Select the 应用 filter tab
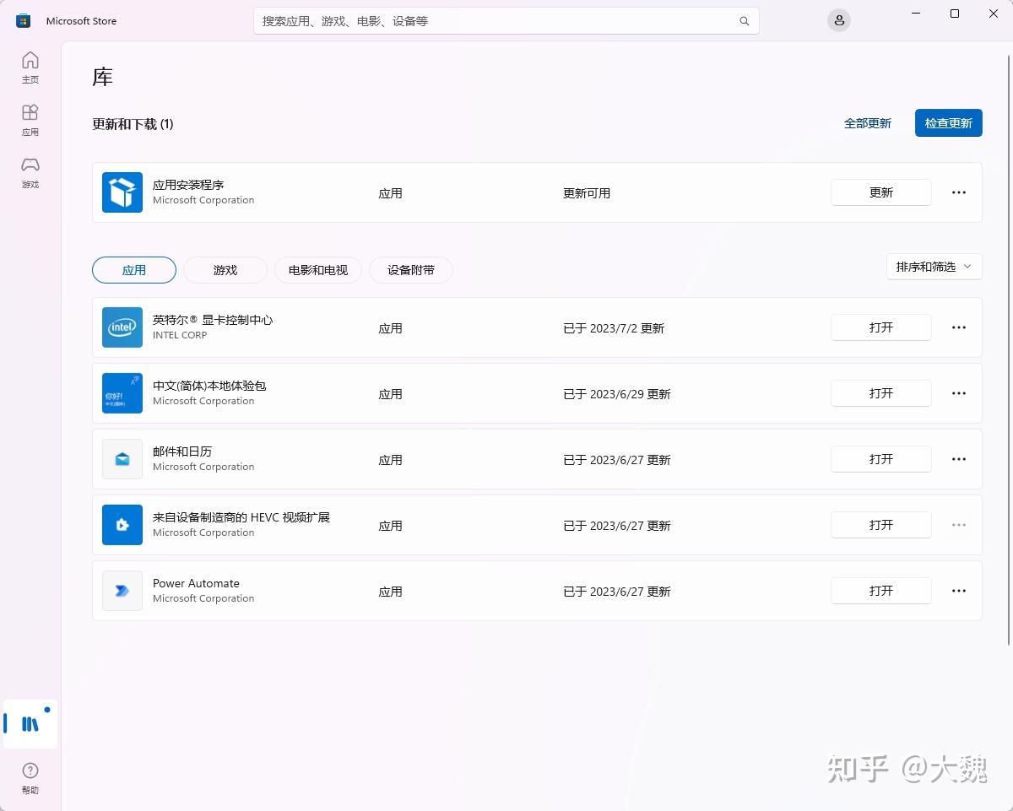The height and width of the screenshot is (811, 1013). pos(134,270)
